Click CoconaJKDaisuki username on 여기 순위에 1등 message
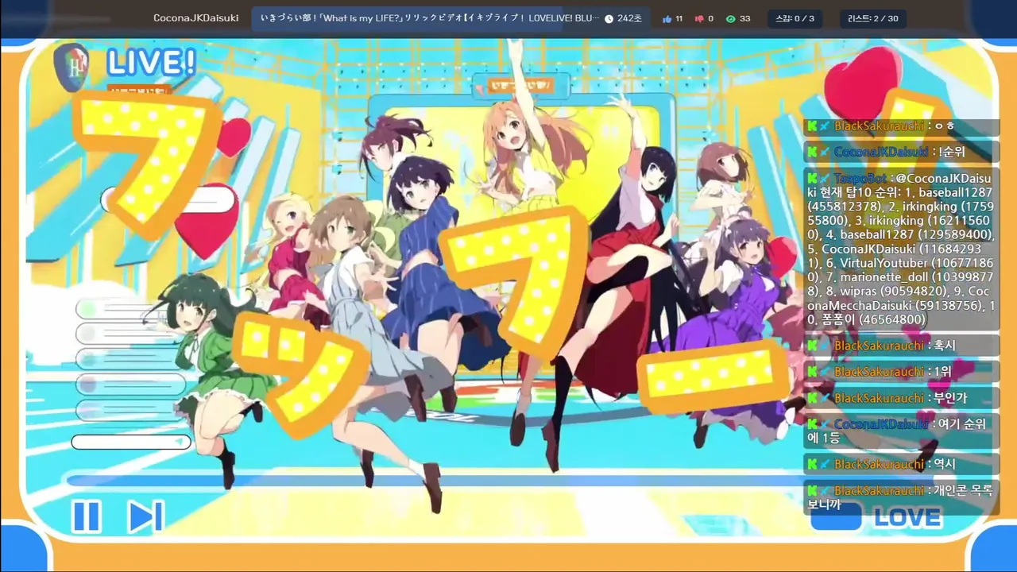 click(881, 424)
